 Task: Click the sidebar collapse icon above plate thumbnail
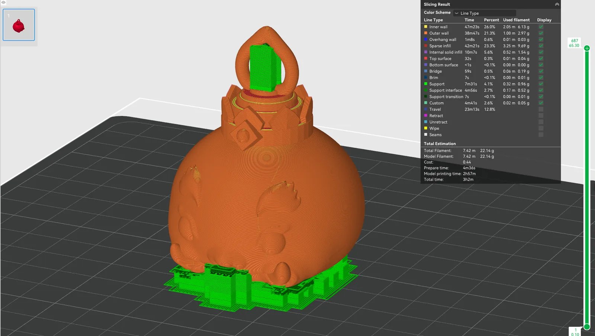(x=3, y=3)
